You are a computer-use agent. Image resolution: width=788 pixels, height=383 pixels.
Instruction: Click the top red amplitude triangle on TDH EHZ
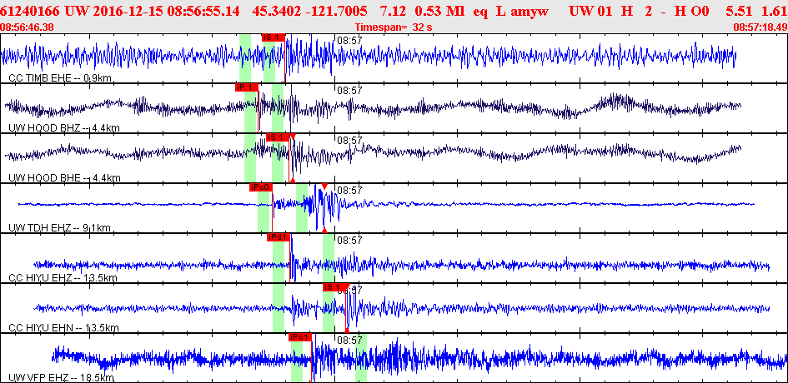coord(324,187)
